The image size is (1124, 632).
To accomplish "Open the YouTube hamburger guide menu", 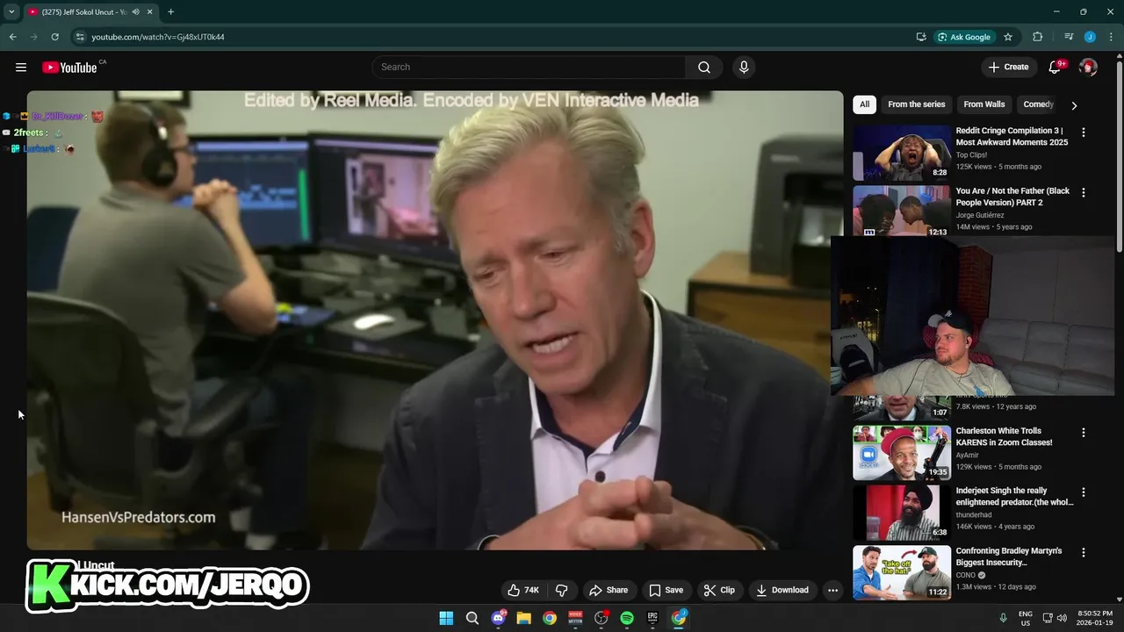I will point(21,68).
